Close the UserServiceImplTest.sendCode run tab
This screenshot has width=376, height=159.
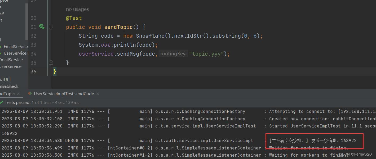98,94
